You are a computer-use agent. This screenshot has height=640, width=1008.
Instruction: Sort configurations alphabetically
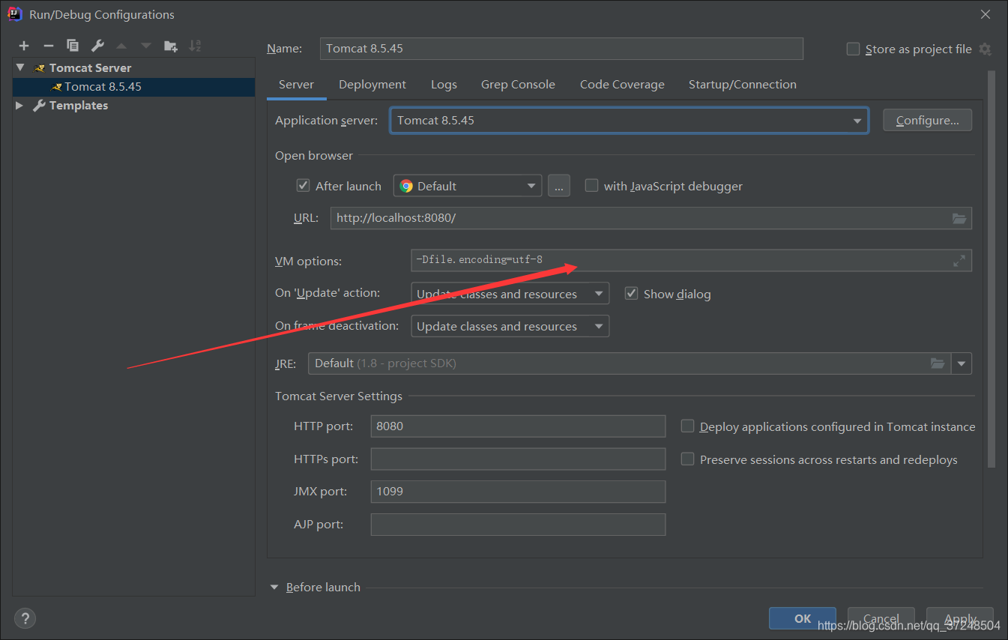(195, 46)
